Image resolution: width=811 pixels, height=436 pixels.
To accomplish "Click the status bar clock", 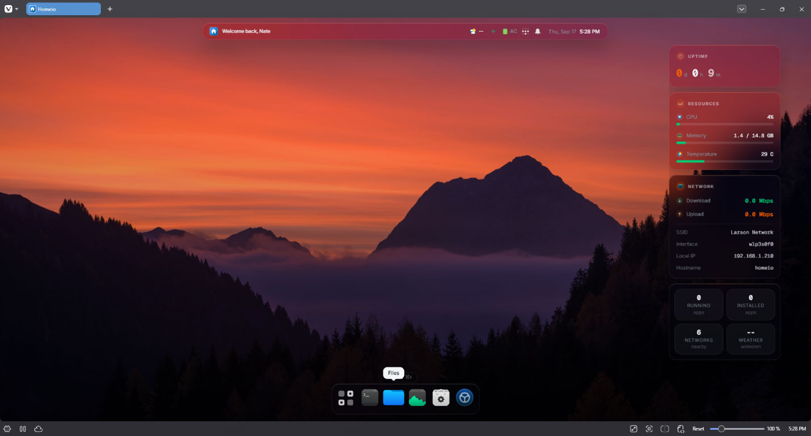I will pos(797,429).
